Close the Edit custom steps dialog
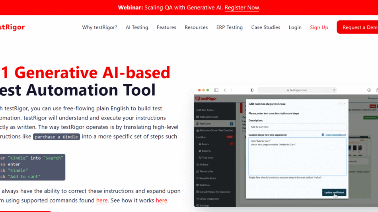378x212 pixels. [344, 104]
